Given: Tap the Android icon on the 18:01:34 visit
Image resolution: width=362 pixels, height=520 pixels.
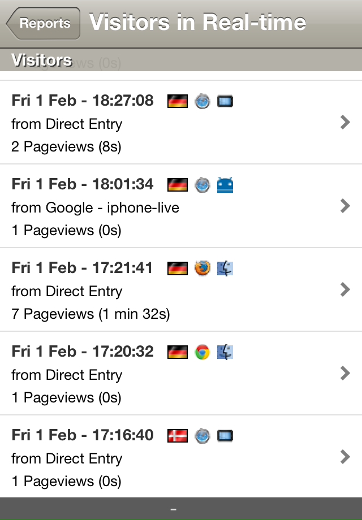Looking at the screenshot, I should click(225, 185).
